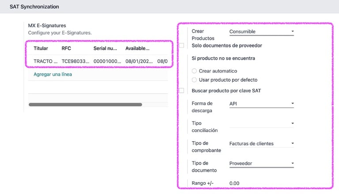The image size is (339, 194).
Task: Toggle Buscar producto por clave SAT checkbox
Action: [181, 91]
